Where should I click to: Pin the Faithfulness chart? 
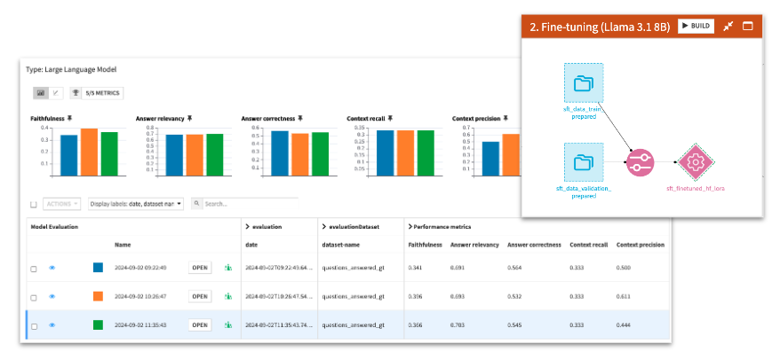(70, 119)
